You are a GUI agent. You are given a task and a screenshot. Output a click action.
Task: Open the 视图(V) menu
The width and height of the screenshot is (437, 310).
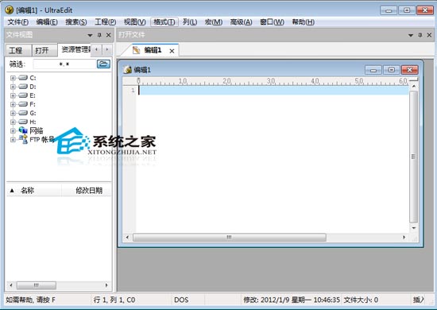pos(135,22)
